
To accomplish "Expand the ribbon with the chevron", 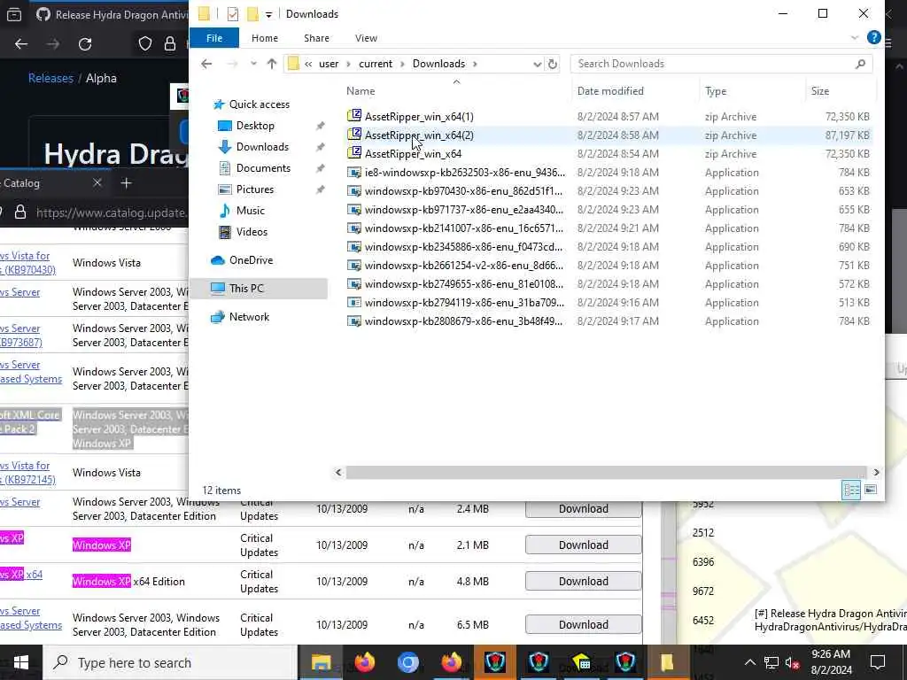I will click(x=855, y=38).
